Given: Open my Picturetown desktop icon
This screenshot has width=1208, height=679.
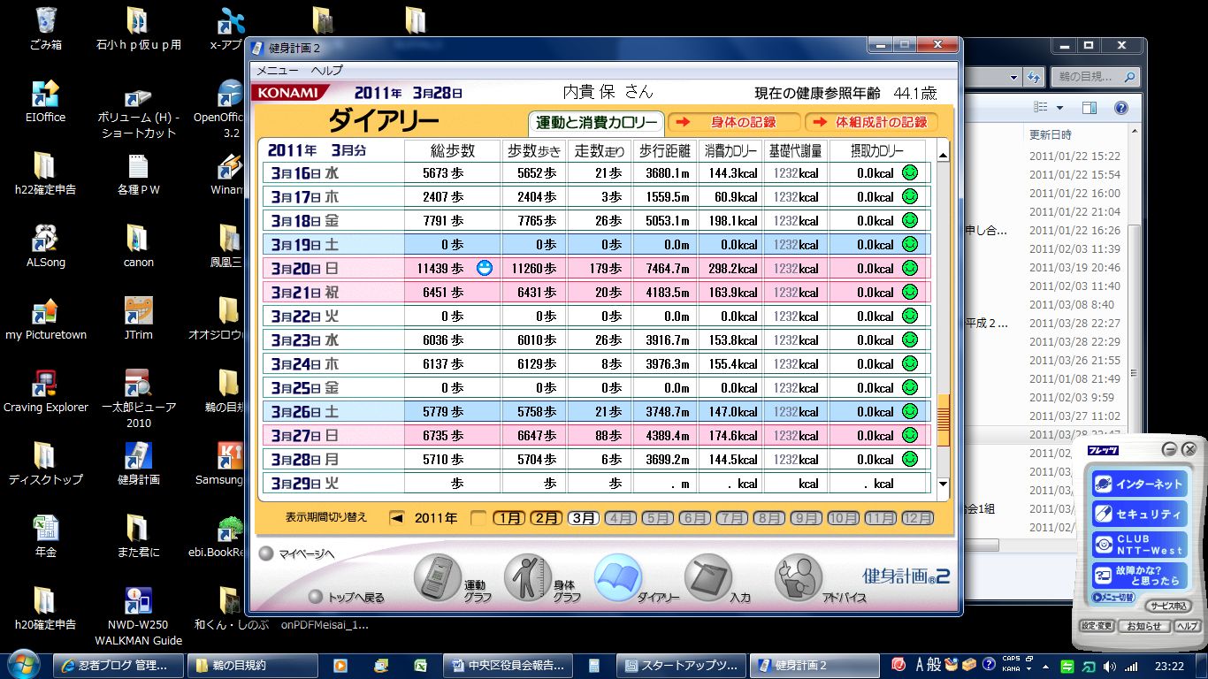Looking at the screenshot, I should tap(45, 318).
